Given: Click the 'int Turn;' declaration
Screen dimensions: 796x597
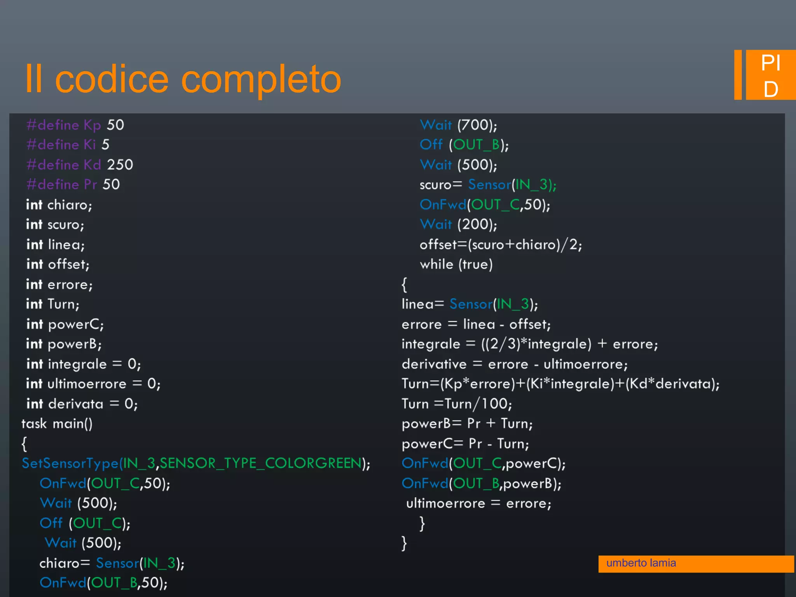Looking at the screenshot, I should (53, 304).
